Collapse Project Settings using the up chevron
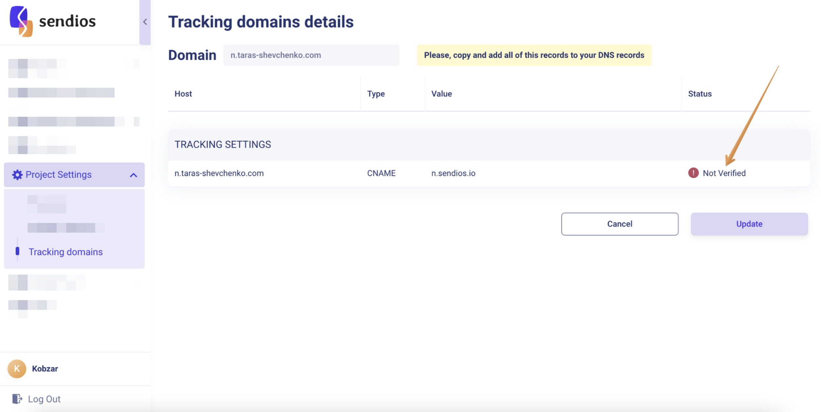 (x=133, y=175)
